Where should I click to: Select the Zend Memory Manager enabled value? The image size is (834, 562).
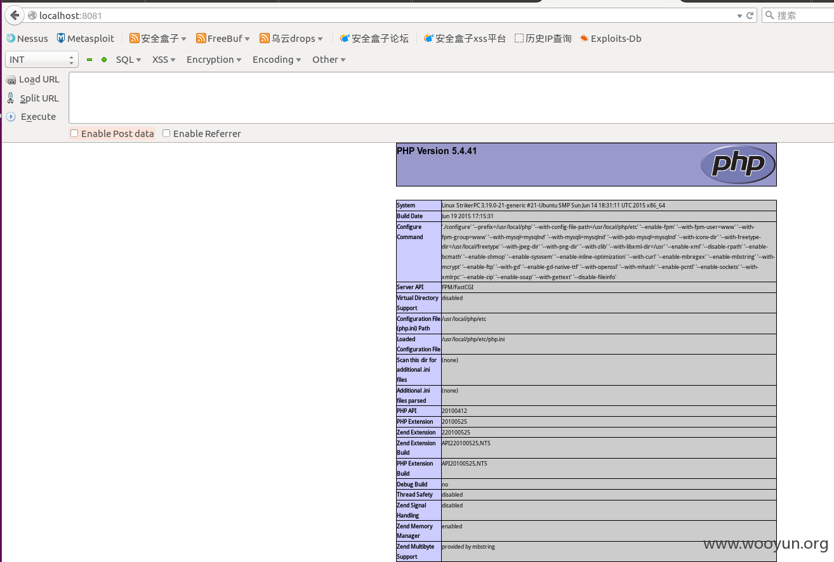tap(452, 526)
